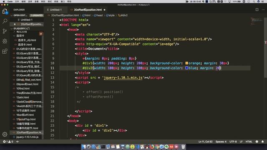
Task: Open the html breadcrumb dropdown
Action: point(86,15)
